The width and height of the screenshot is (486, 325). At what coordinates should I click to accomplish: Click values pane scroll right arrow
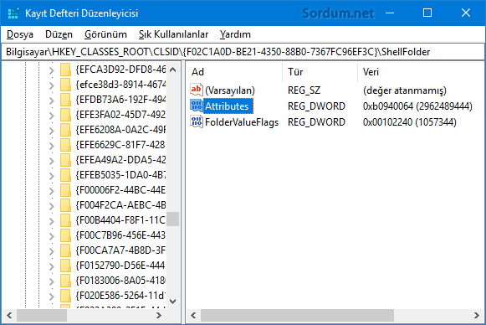pos(477,316)
